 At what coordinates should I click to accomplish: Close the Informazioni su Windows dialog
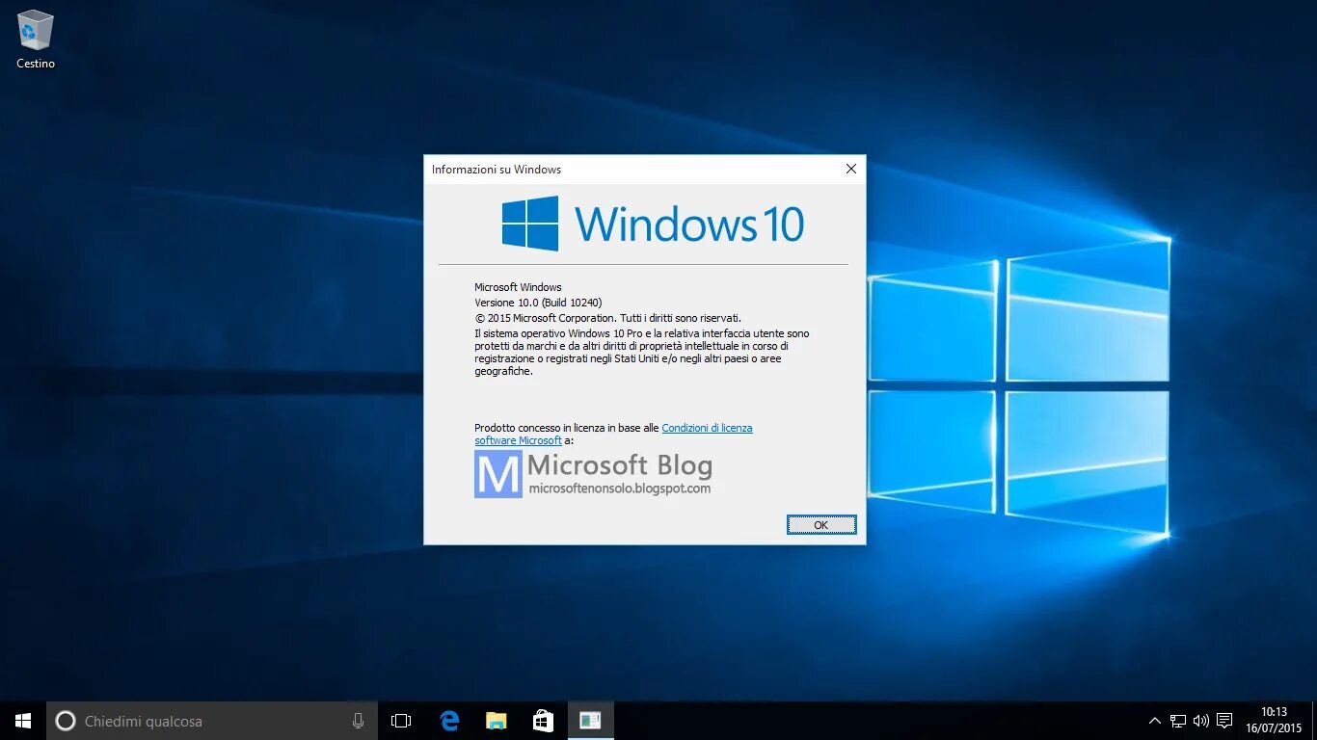(851, 169)
